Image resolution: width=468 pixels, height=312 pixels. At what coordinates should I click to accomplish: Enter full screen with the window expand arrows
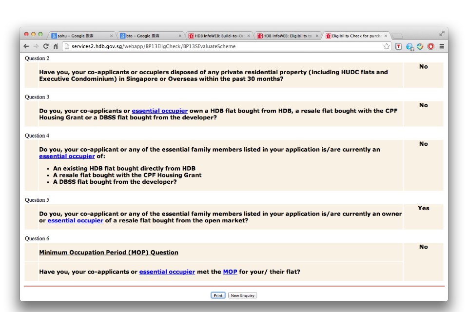click(x=442, y=33)
